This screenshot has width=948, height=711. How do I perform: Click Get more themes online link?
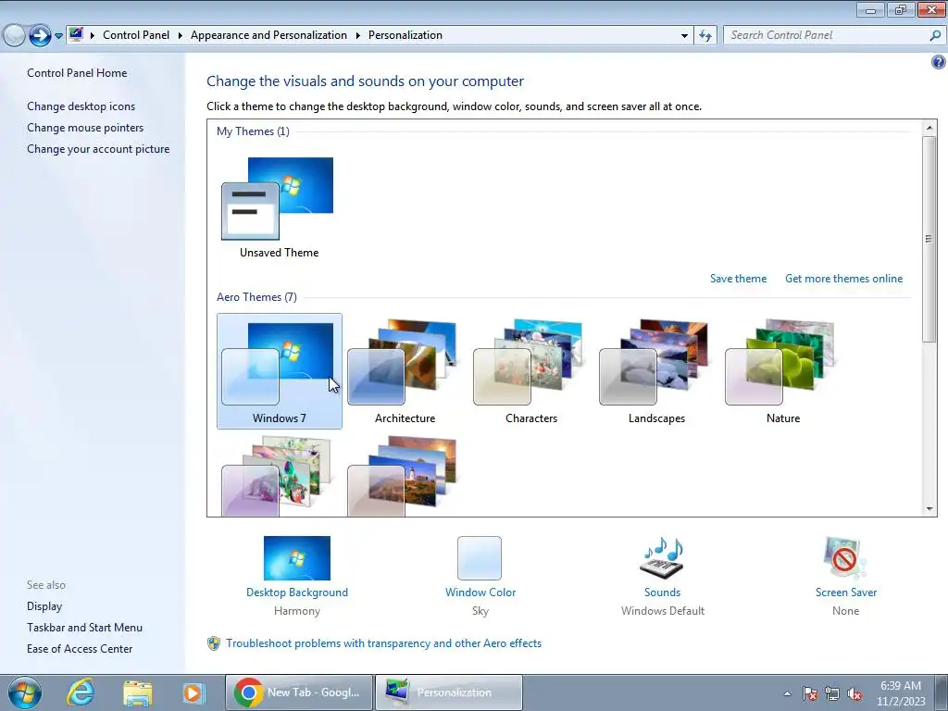843,279
